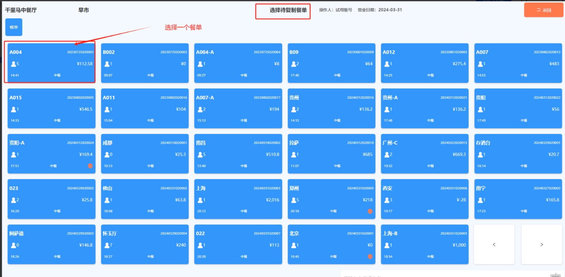The image size is (565, 277).
Task: Click the printer icon on 北京 order
Action: point(370,257)
